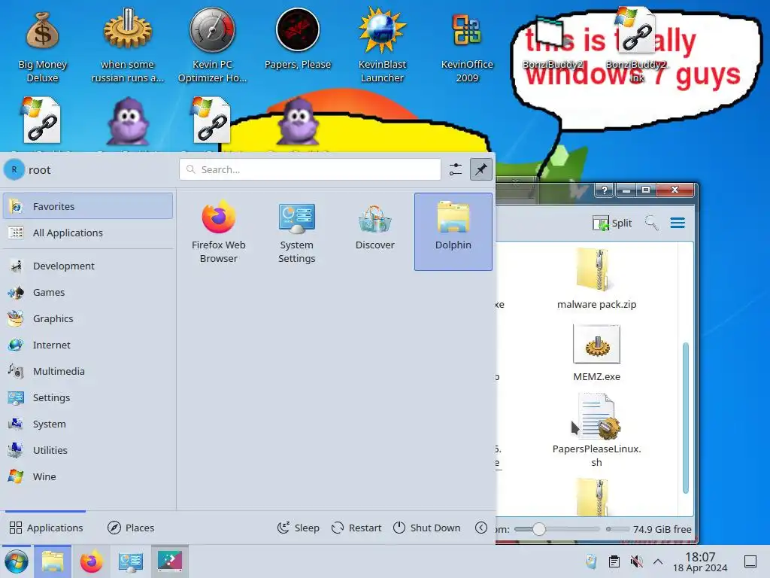The height and width of the screenshot is (578, 770).
Task: Click Dolphin help question mark button
Action: (x=604, y=190)
